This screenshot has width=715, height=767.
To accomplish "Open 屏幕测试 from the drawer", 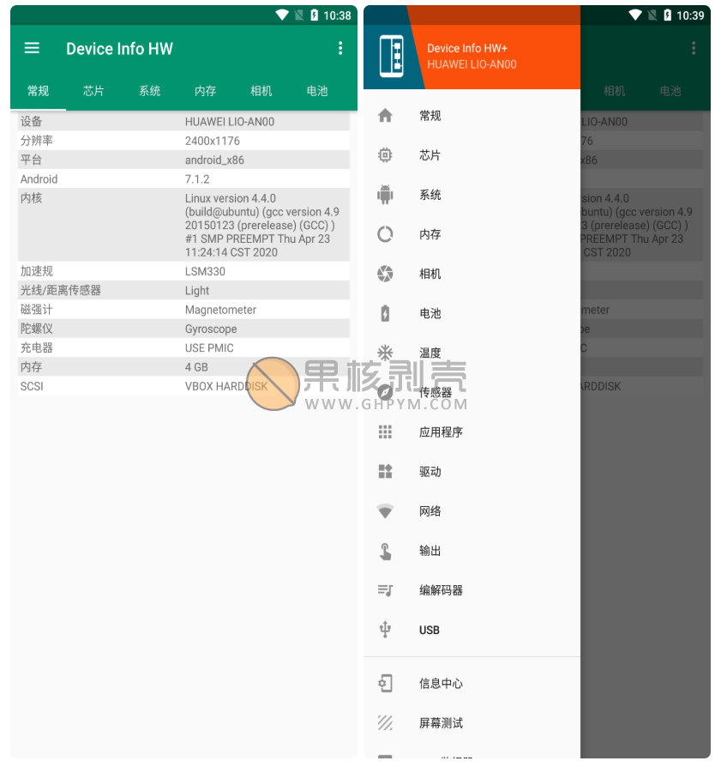I will (441, 723).
